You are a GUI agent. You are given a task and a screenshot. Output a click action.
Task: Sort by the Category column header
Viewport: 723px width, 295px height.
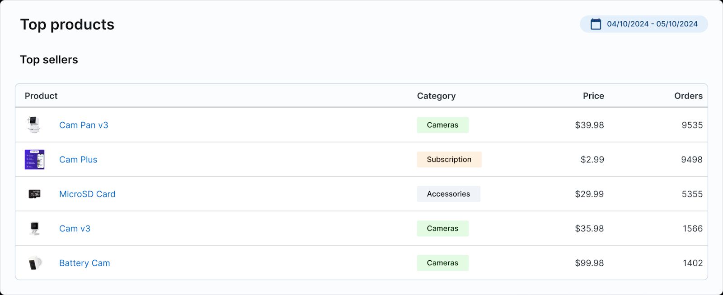coord(436,96)
